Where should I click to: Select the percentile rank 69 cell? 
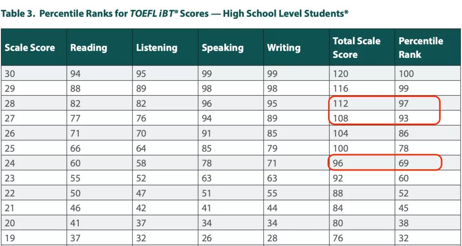404,163
